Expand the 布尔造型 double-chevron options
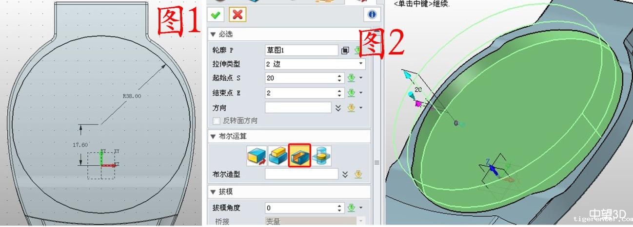 (345, 174)
